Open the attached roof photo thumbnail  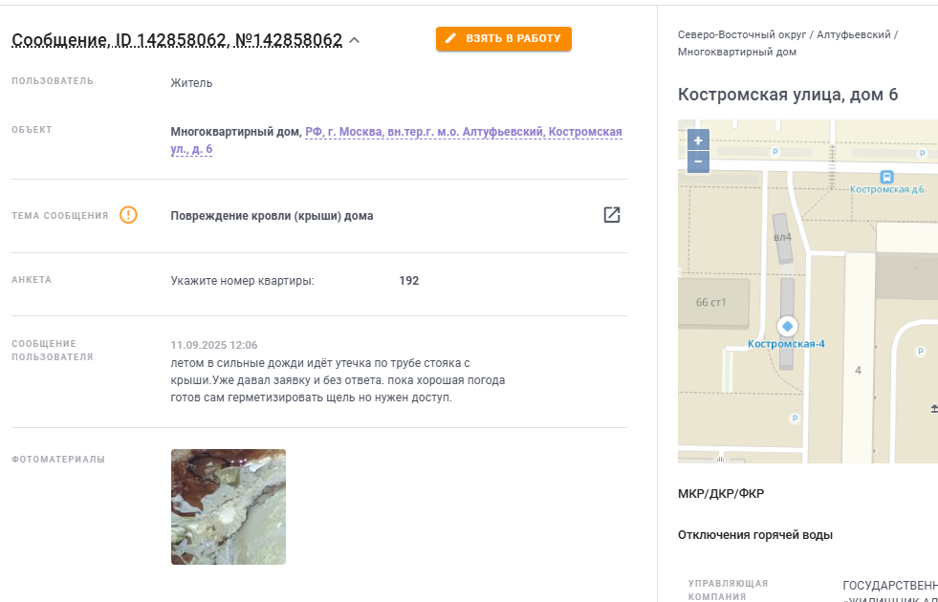pos(229,507)
